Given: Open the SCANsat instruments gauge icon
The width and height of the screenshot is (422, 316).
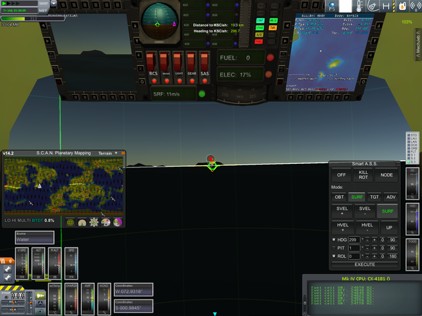Looking at the screenshot, I should (82, 223).
